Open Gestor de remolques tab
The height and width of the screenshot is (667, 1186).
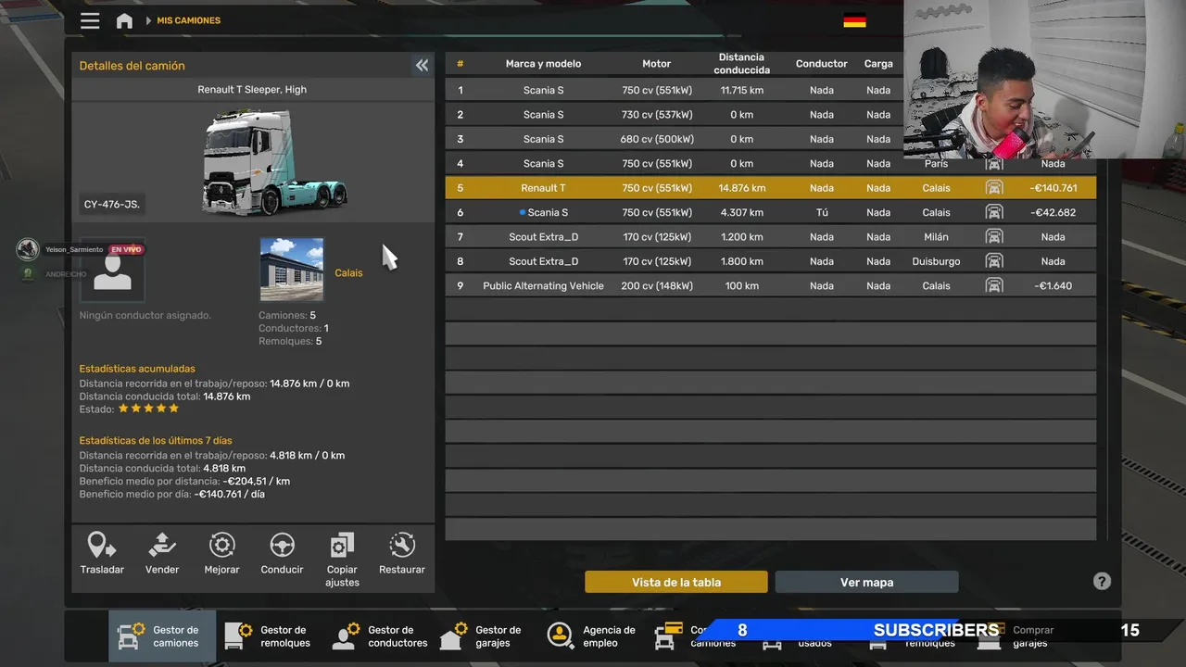(x=270, y=636)
